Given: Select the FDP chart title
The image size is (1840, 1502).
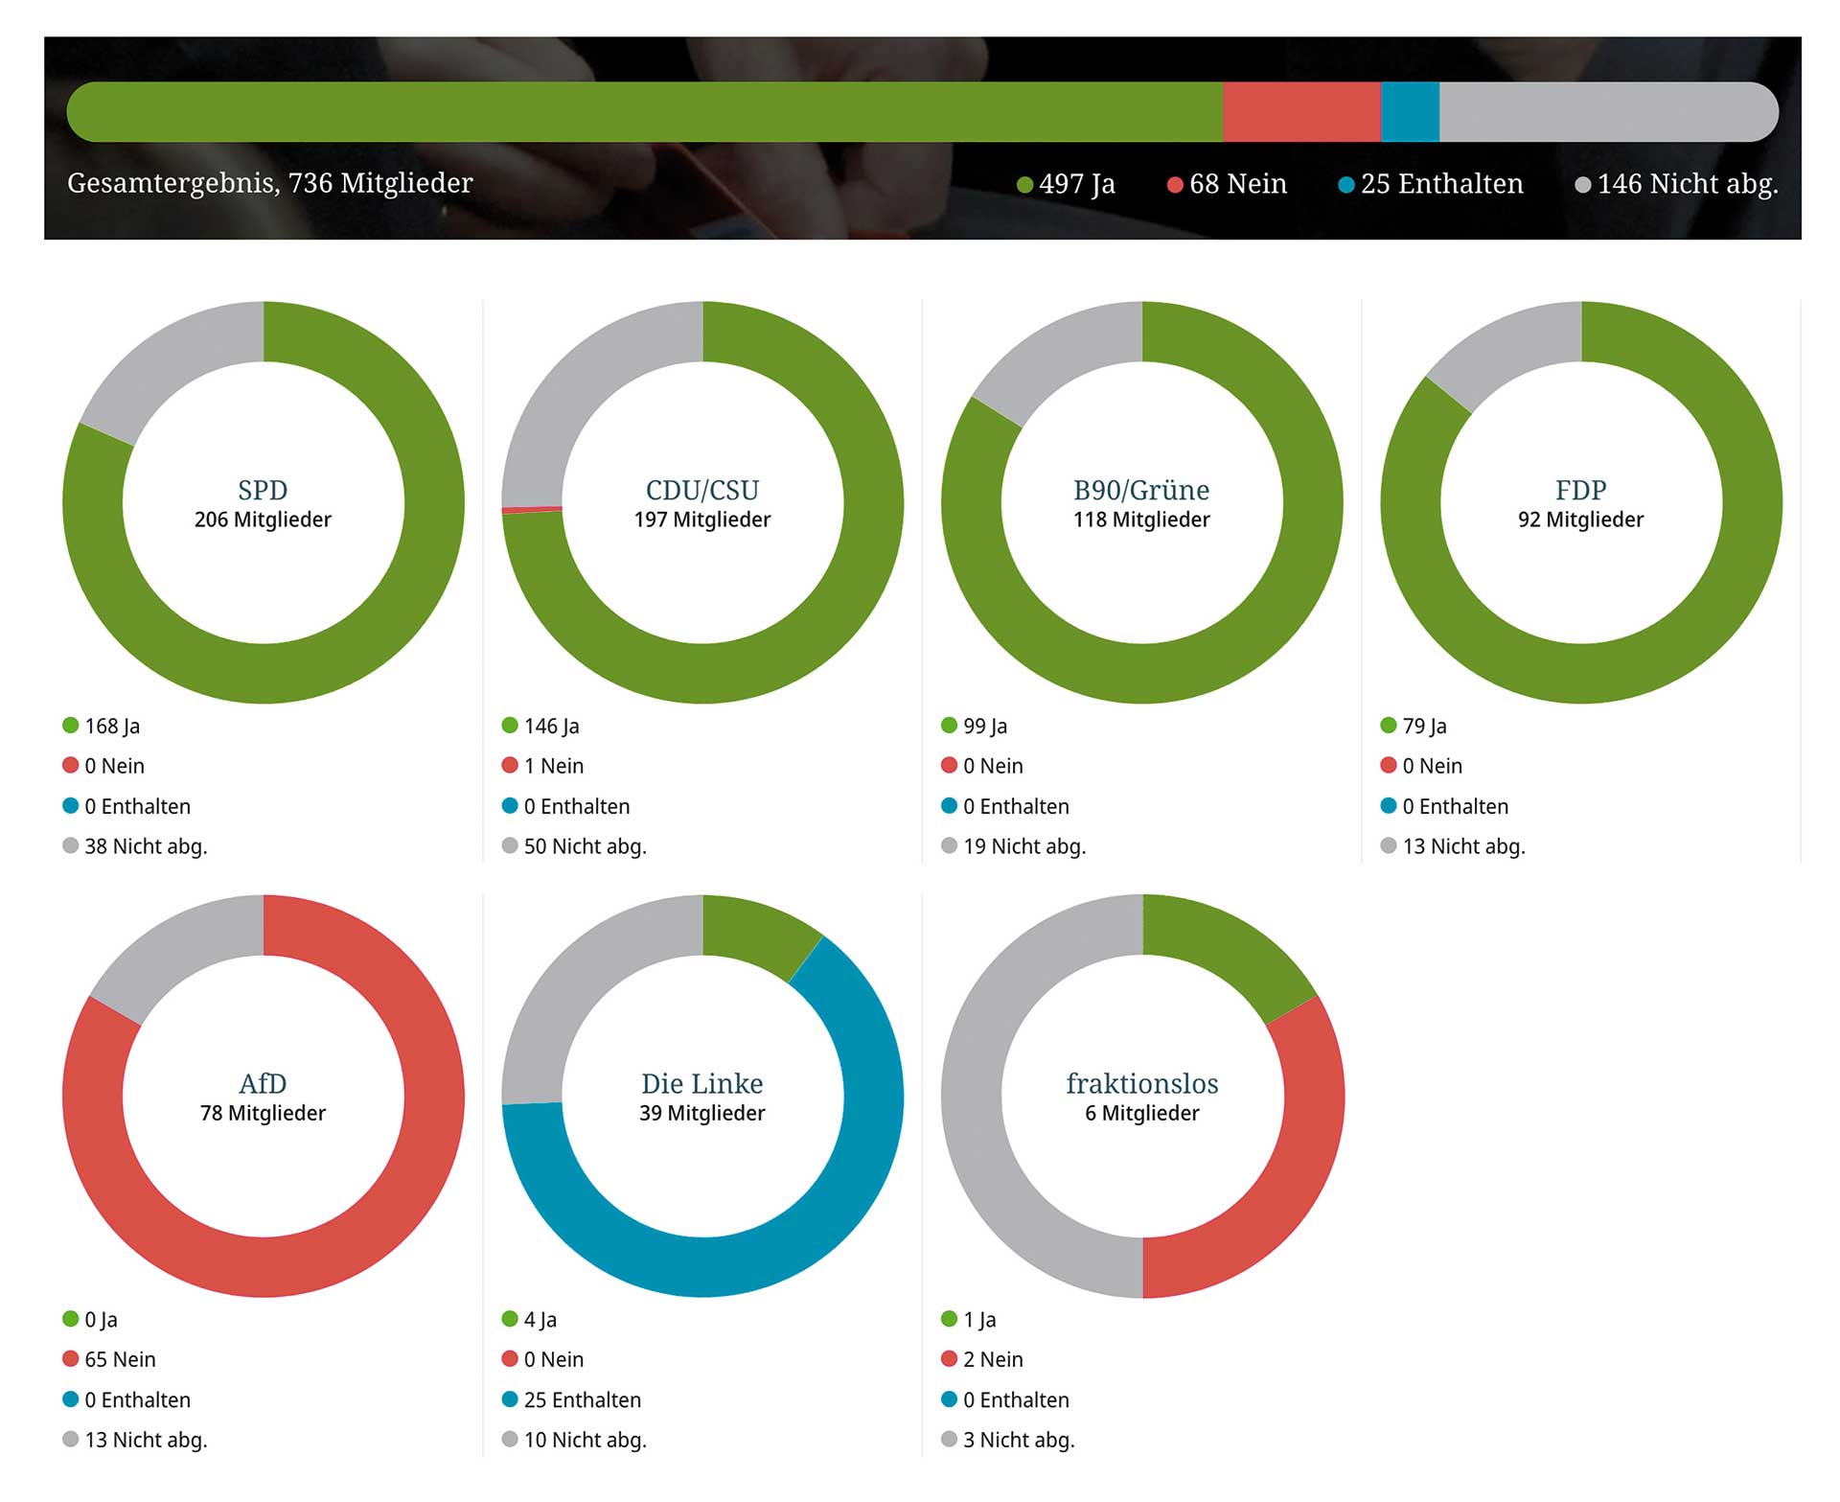Looking at the screenshot, I should (x=1580, y=490).
